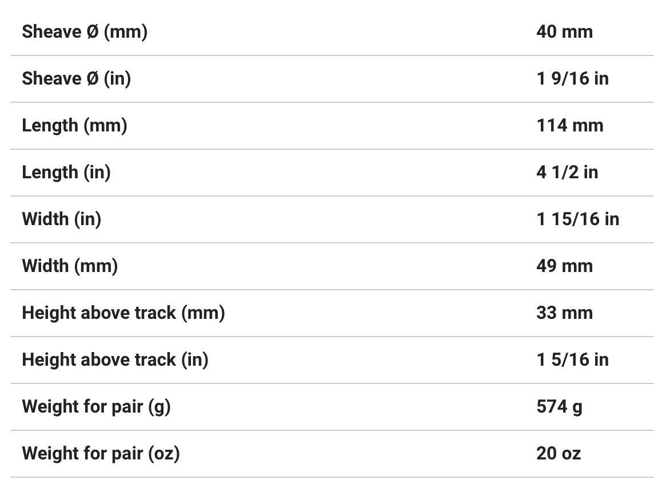Click the "Height above track (mm)" label

123,313
